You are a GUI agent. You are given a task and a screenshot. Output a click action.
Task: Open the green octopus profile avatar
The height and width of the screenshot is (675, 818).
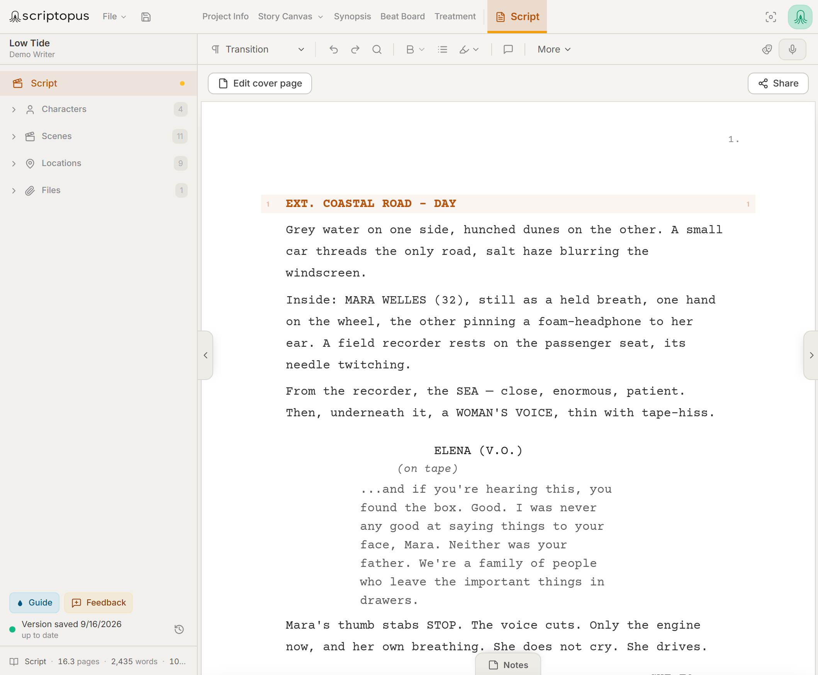tap(800, 17)
